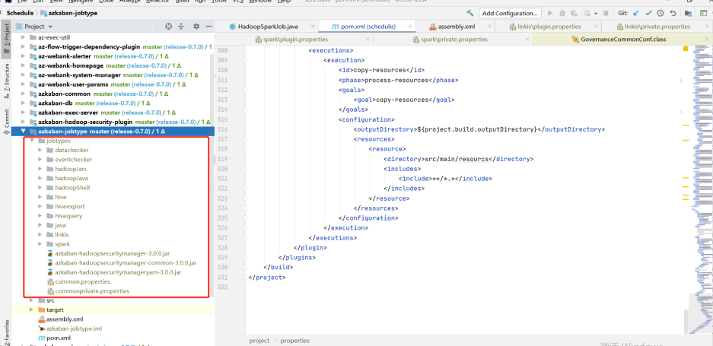
Task: Click the Collapse All icon in Project panel
Action: coord(182,26)
